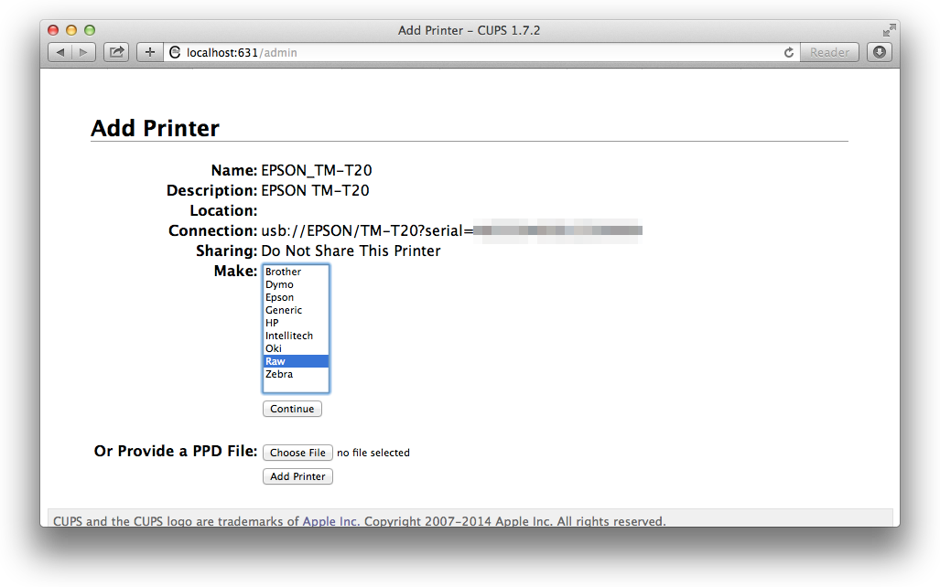Image resolution: width=940 pixels, height=587 pixels.
Task: Open the Share sheet icon
Action: tap(116, 53)
